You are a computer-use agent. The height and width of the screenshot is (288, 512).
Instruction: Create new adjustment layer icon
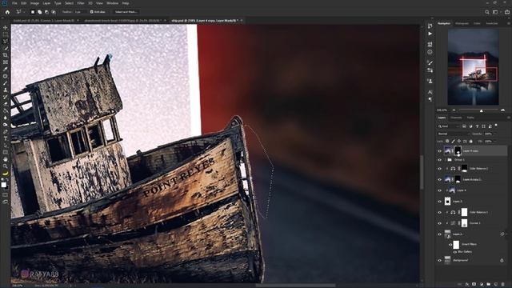(x=482, y=285)
